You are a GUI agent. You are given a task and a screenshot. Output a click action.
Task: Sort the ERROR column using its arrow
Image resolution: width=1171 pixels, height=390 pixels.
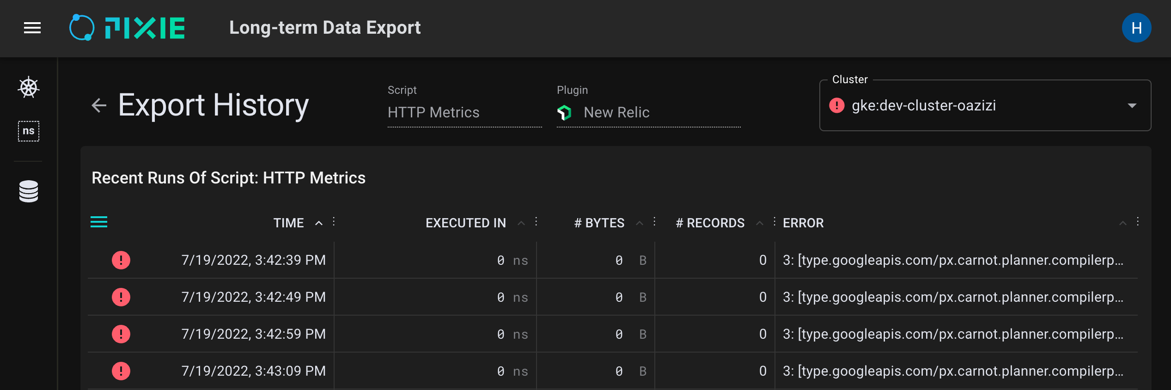[x=1122, y=223]
